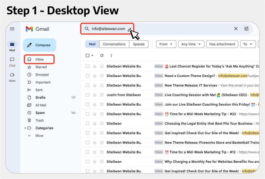This screenshot has width=265, height=179.
Task: Clear the search with the X icon
Action: 236,29
